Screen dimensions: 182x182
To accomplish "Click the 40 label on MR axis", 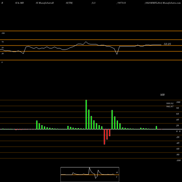I will [x=178, y=120].
